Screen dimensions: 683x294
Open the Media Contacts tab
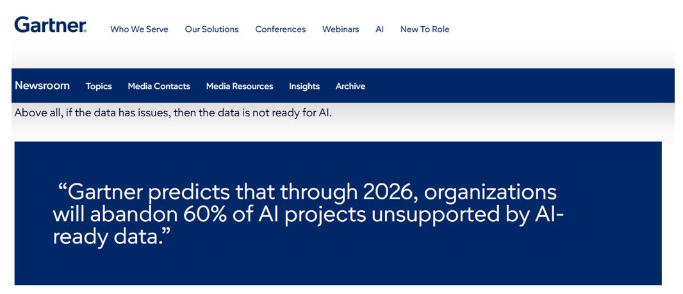(159, 86)
